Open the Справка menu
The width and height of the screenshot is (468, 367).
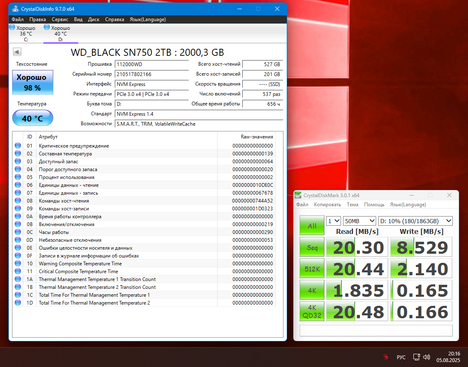115,19
